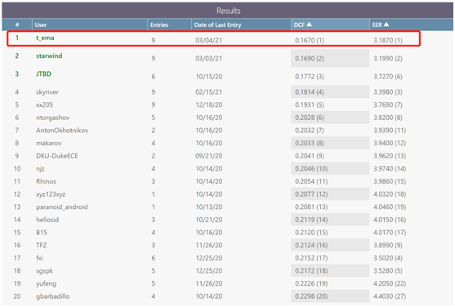The image size is (455, 307).
Task: Click date 02/15/21 for skyriver
Action: (208, 92)
